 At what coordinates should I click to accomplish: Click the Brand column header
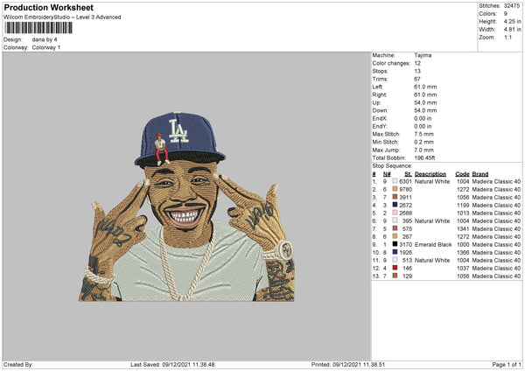tap(480, 174)
